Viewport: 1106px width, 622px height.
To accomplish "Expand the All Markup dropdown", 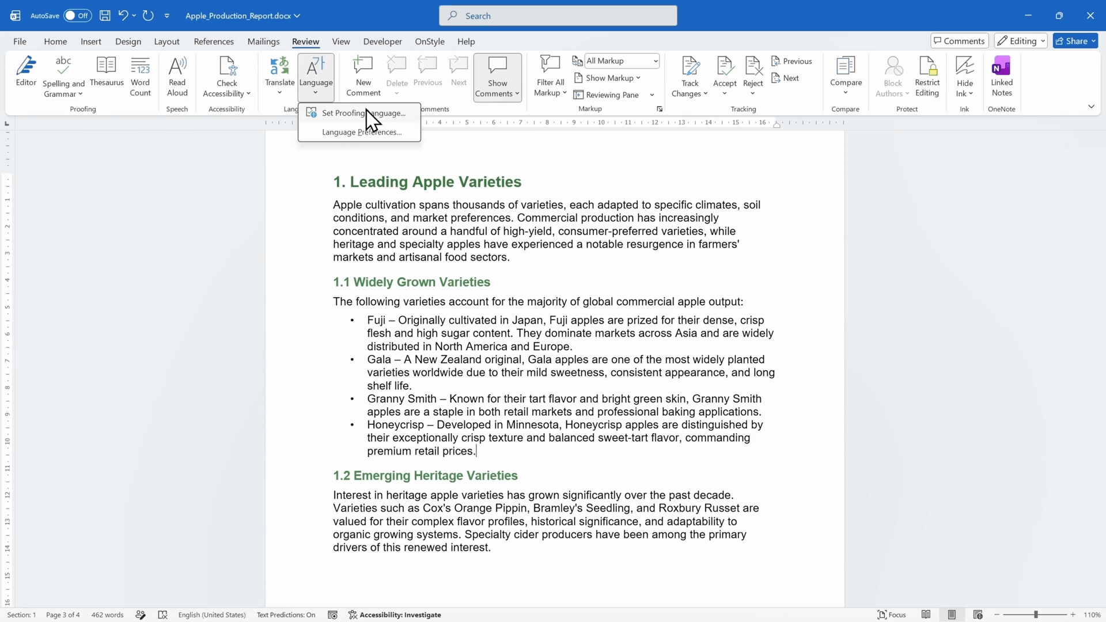I will tap(622, 60).
